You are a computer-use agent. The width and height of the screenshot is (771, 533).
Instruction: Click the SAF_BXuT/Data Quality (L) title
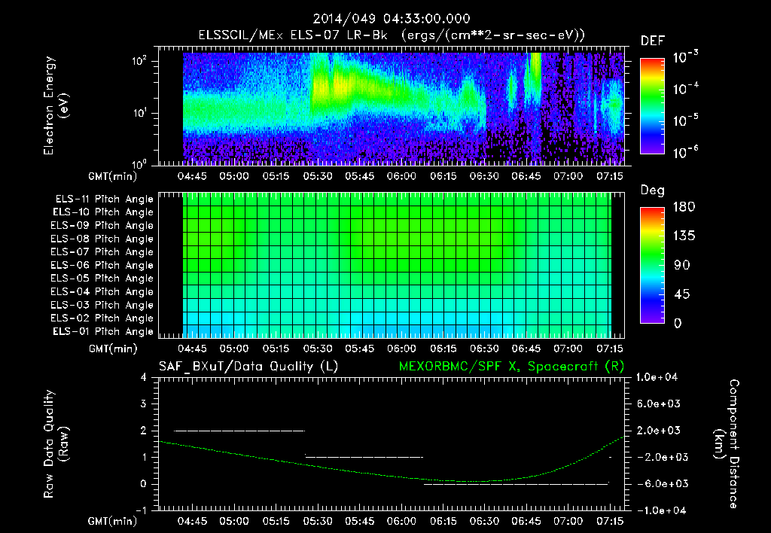[248, 367]
